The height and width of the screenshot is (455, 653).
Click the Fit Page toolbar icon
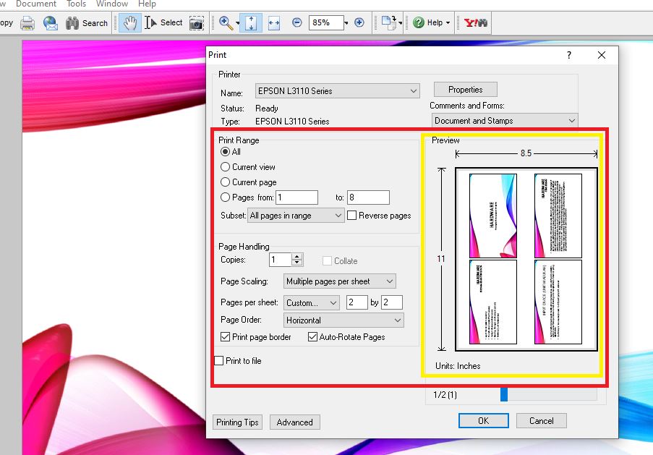[x=251, y=23]
